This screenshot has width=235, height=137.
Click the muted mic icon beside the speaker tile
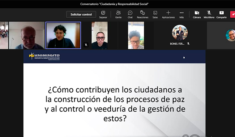(x=86, y=45)
